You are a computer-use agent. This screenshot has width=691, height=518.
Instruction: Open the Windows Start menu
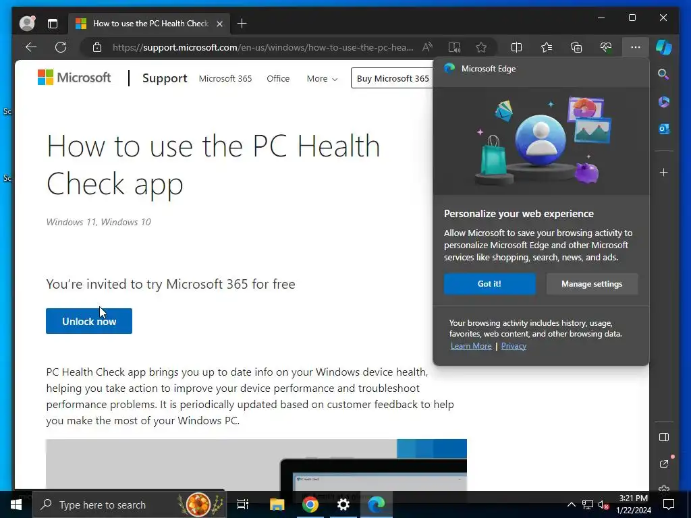pyautogui.click(x=16, y=505)
